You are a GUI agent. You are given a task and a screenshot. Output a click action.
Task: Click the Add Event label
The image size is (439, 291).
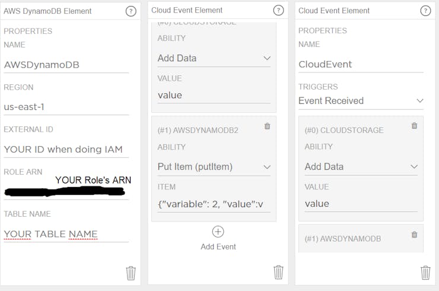(218, 246)
